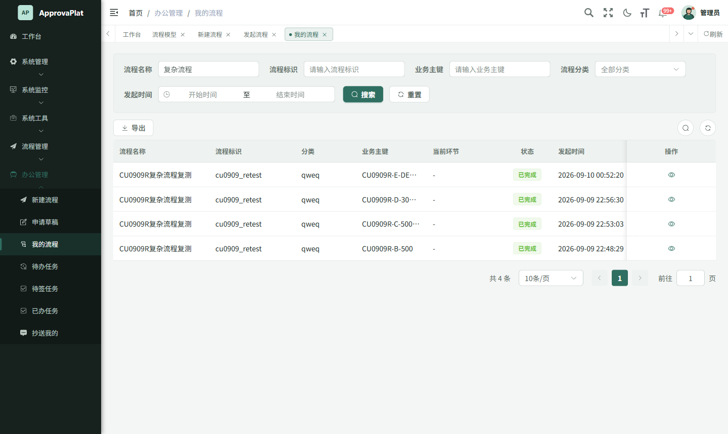
Task: Open the header search magnifier icon
Action: pos(589,13)
